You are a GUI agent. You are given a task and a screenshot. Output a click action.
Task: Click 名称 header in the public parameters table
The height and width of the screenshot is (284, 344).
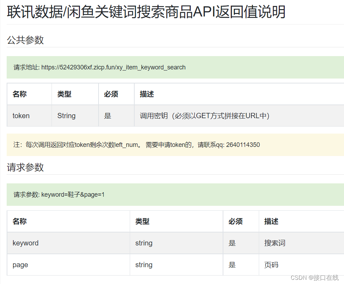(20, 94)
